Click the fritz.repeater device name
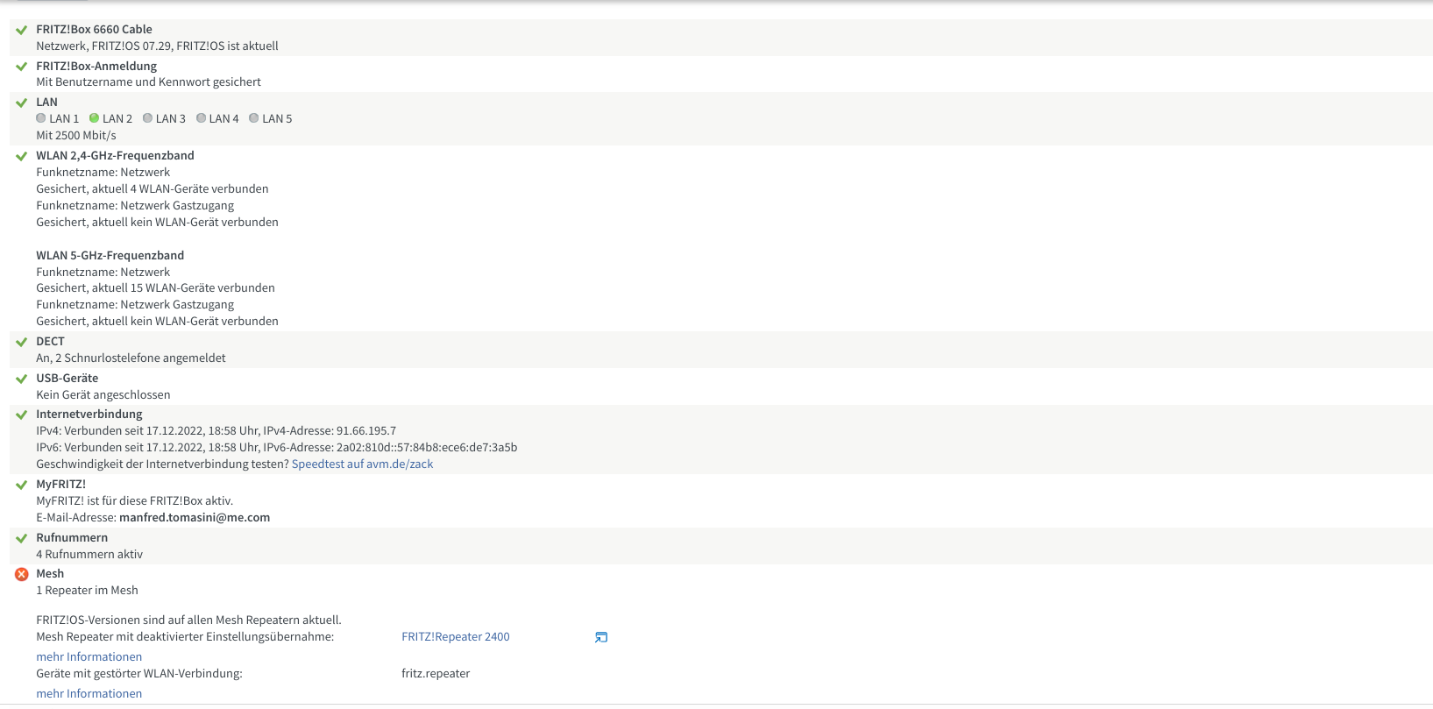This screenshot has width=1433, height=709. 436,673
